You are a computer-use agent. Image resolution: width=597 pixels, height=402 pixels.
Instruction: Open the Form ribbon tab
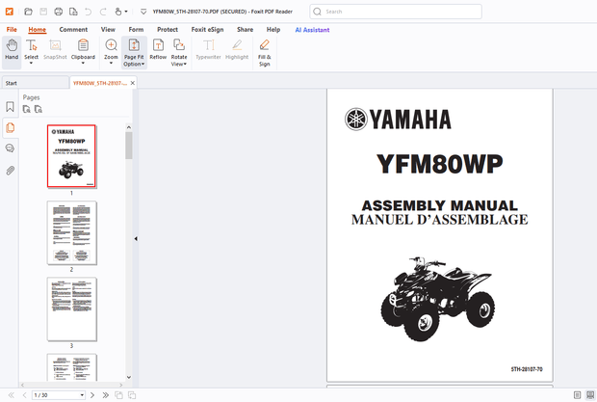pyautogui.click(x=136, y=29)
